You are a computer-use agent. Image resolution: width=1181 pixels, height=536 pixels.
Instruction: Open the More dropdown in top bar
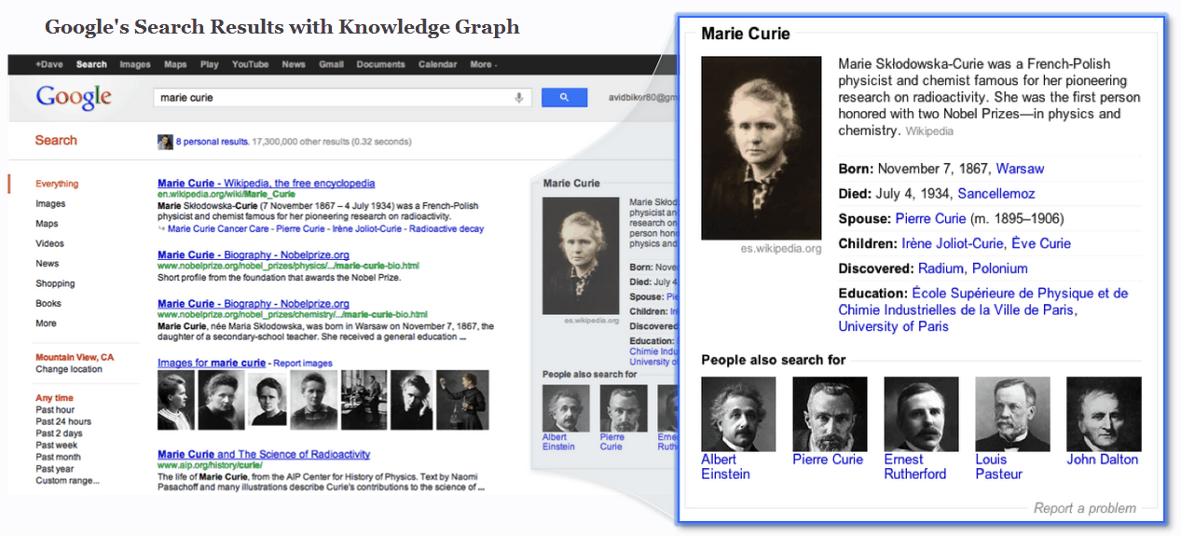point(483,64)
